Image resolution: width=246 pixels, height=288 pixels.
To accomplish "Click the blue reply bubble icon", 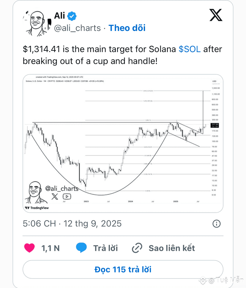I will tap(81, 248).
